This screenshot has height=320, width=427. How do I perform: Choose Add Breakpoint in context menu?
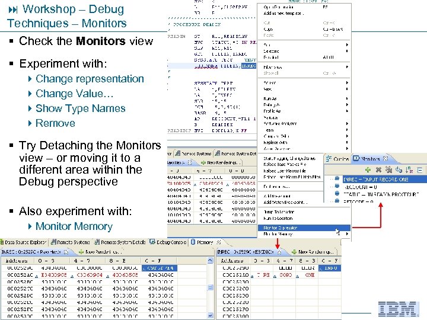277,196
